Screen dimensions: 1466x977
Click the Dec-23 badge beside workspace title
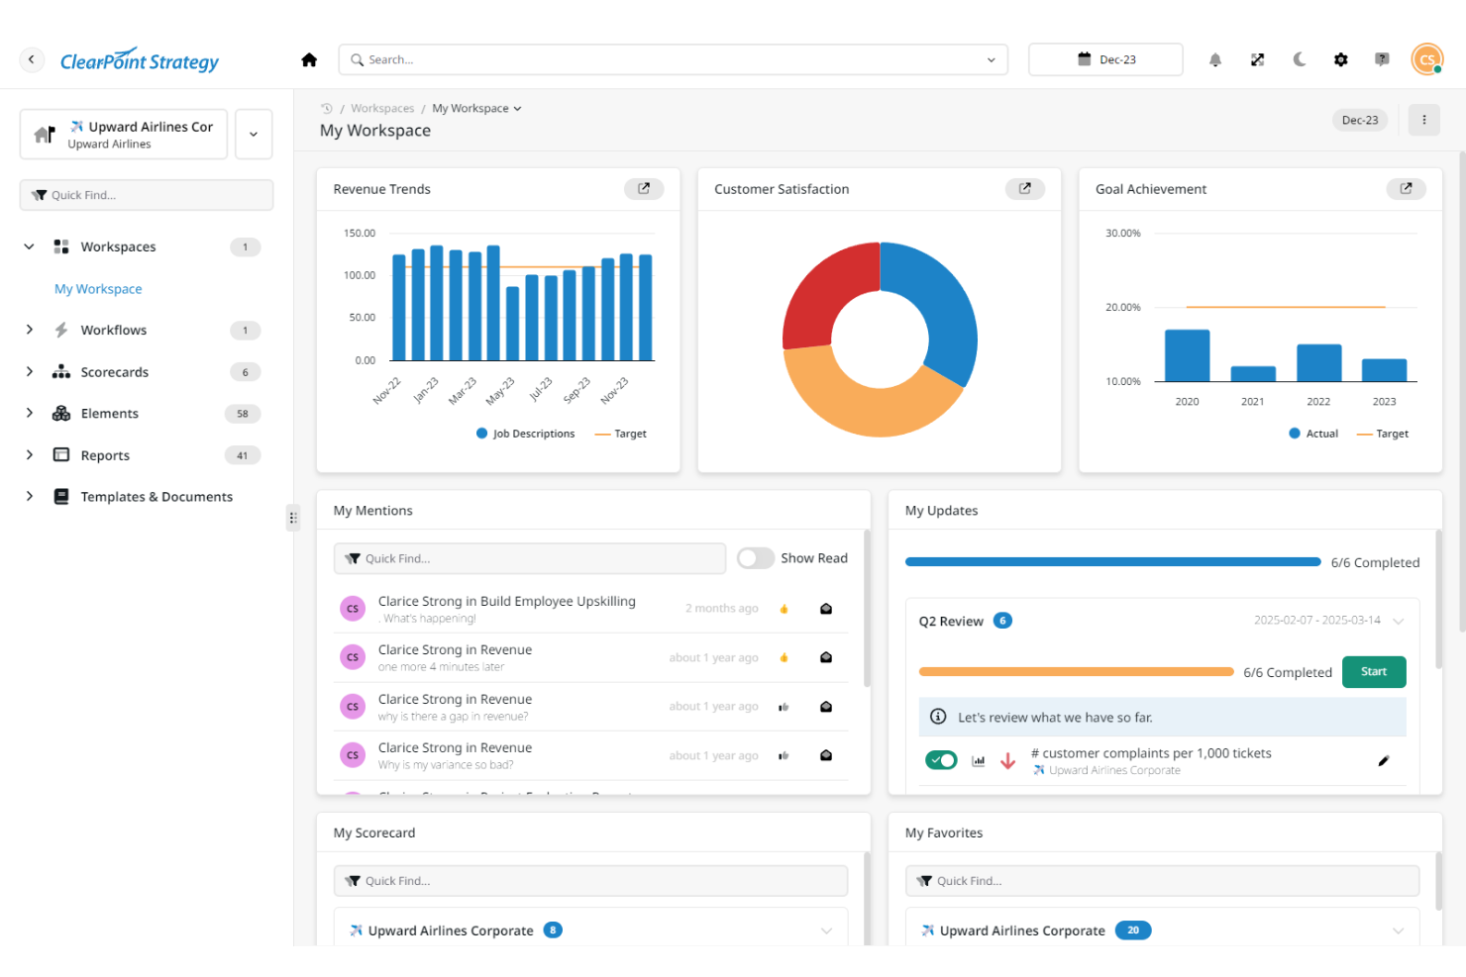1359,120
